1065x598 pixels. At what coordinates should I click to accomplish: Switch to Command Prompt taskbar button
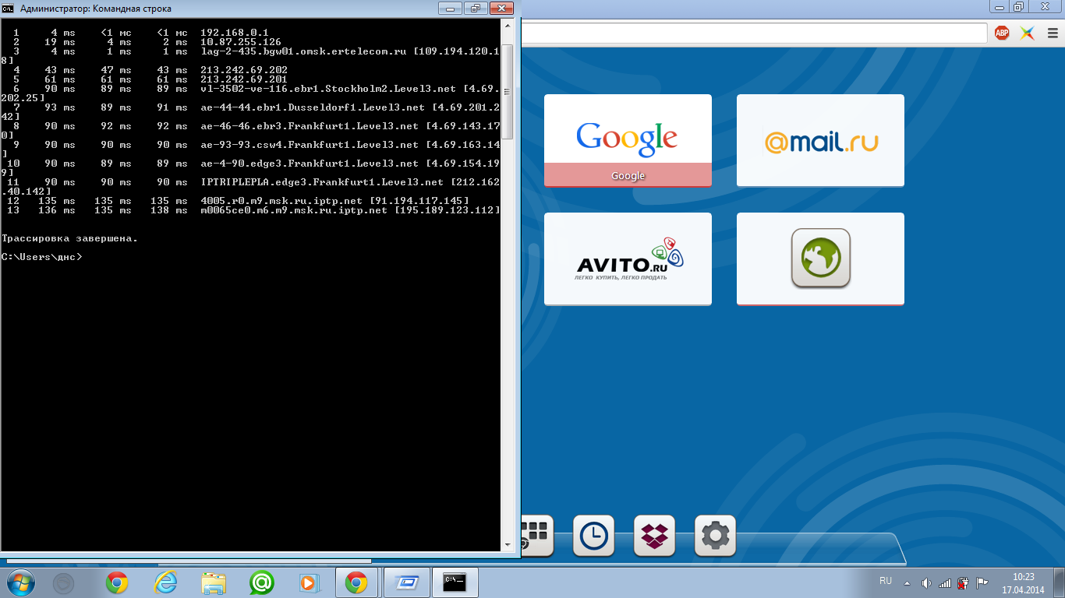tap(455, 582)
